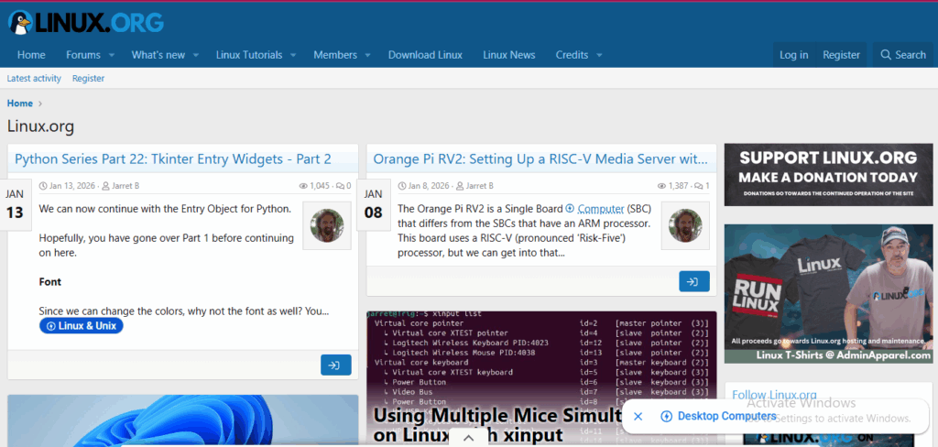Click the Linux T-Shirts AdminApparel banner

tap(828, 294)
